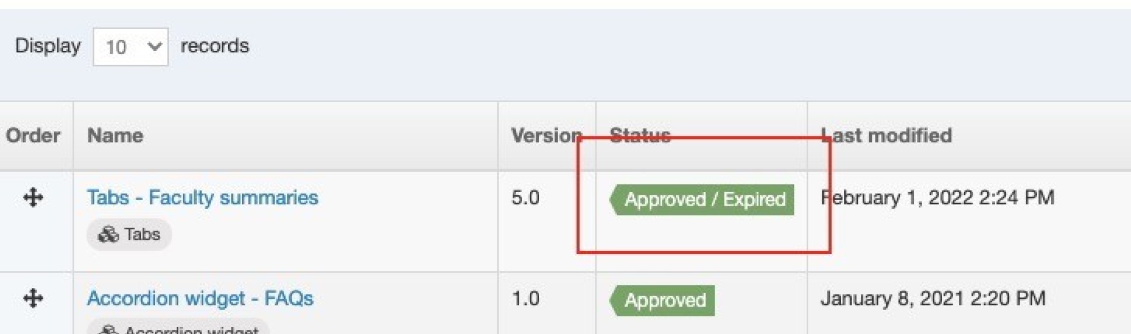The height and width of the screenshot is (334, 1131).
Task: Click the move handle for Tabs - Faculty summaries
Action: tap(33, 197)
